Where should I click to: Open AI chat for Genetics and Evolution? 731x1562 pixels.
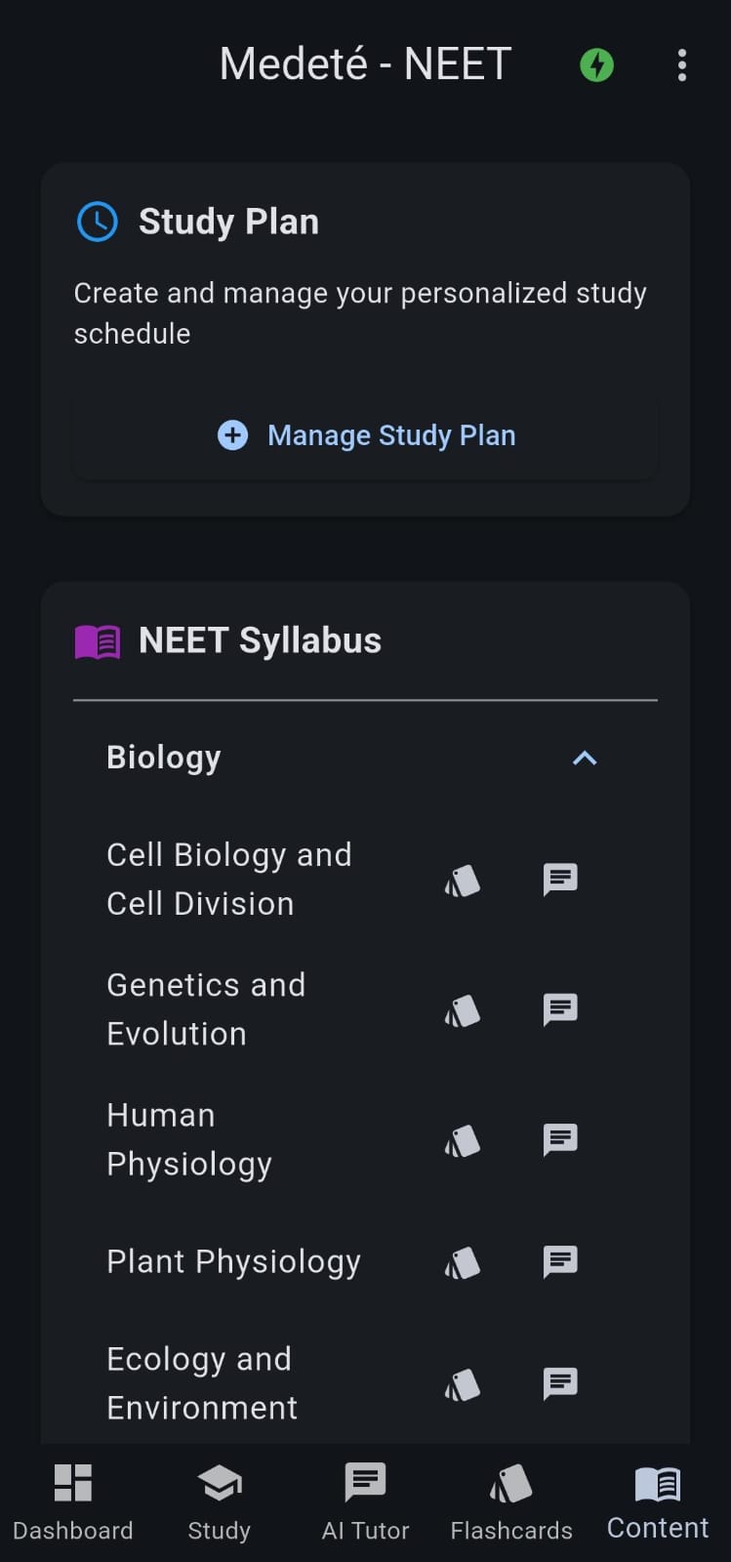560,1009
